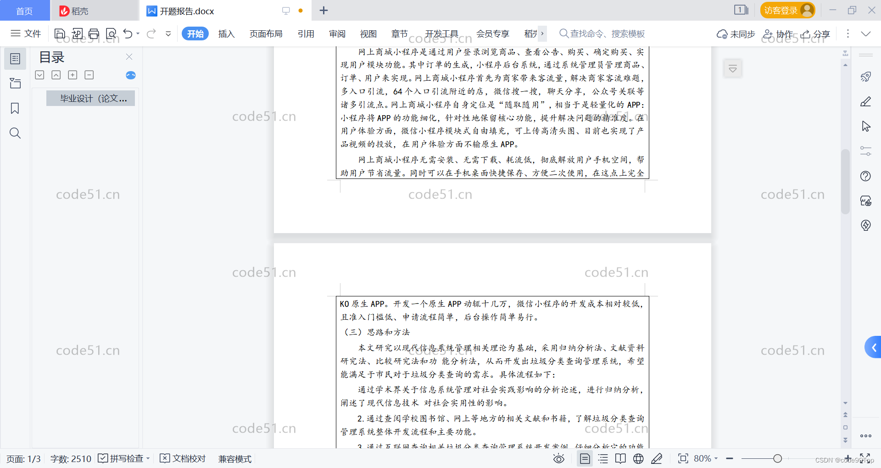Open the 会员专享 tab

click(493, 33)
